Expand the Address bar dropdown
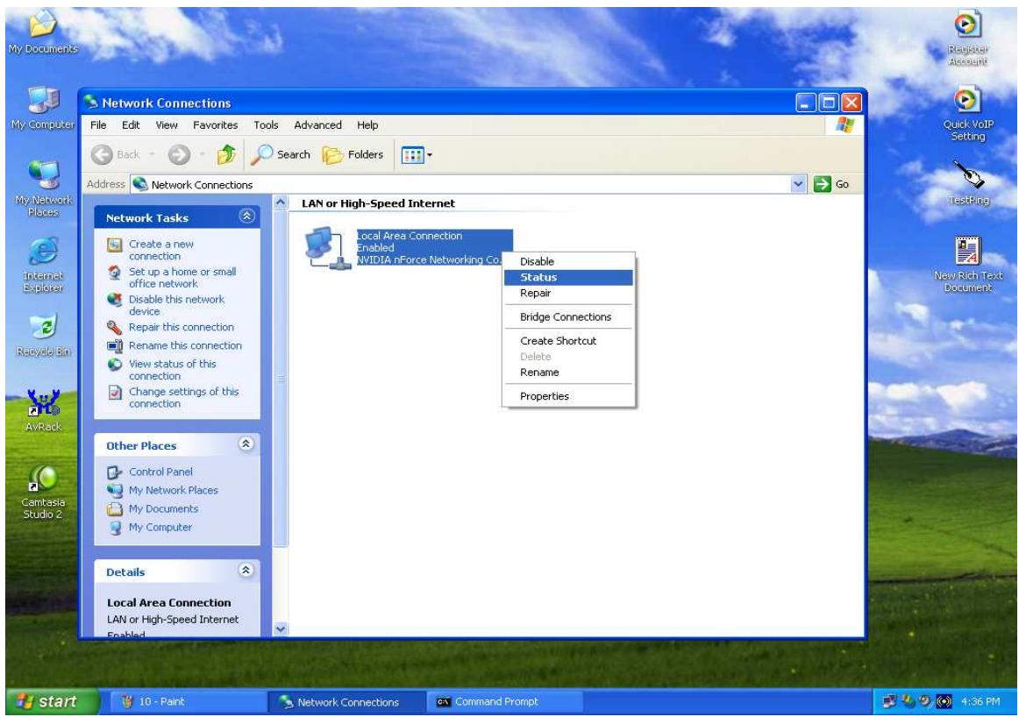The height and width of the screenshot is (717, 1019). coord(799,184)
